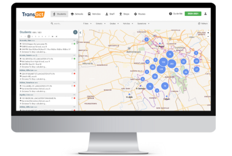Open the Guide Me help

tap(176, 14)
